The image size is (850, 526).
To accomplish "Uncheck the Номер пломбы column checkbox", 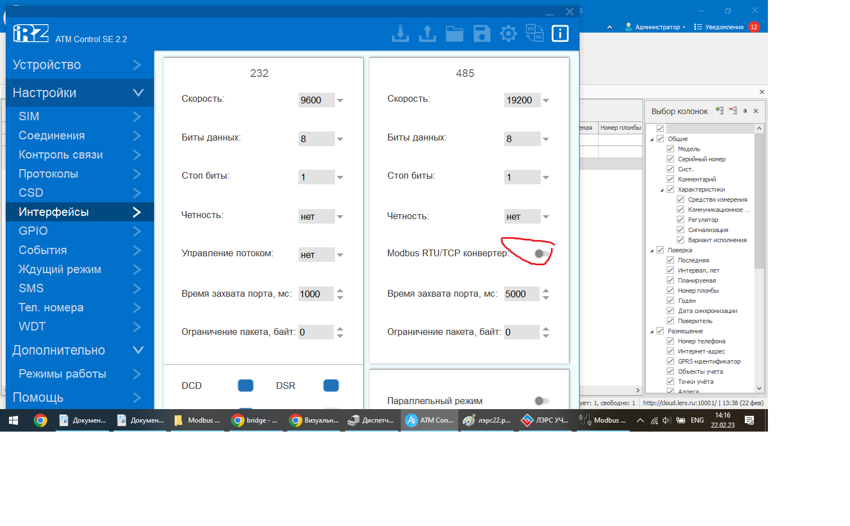I will tap(670, 291).
